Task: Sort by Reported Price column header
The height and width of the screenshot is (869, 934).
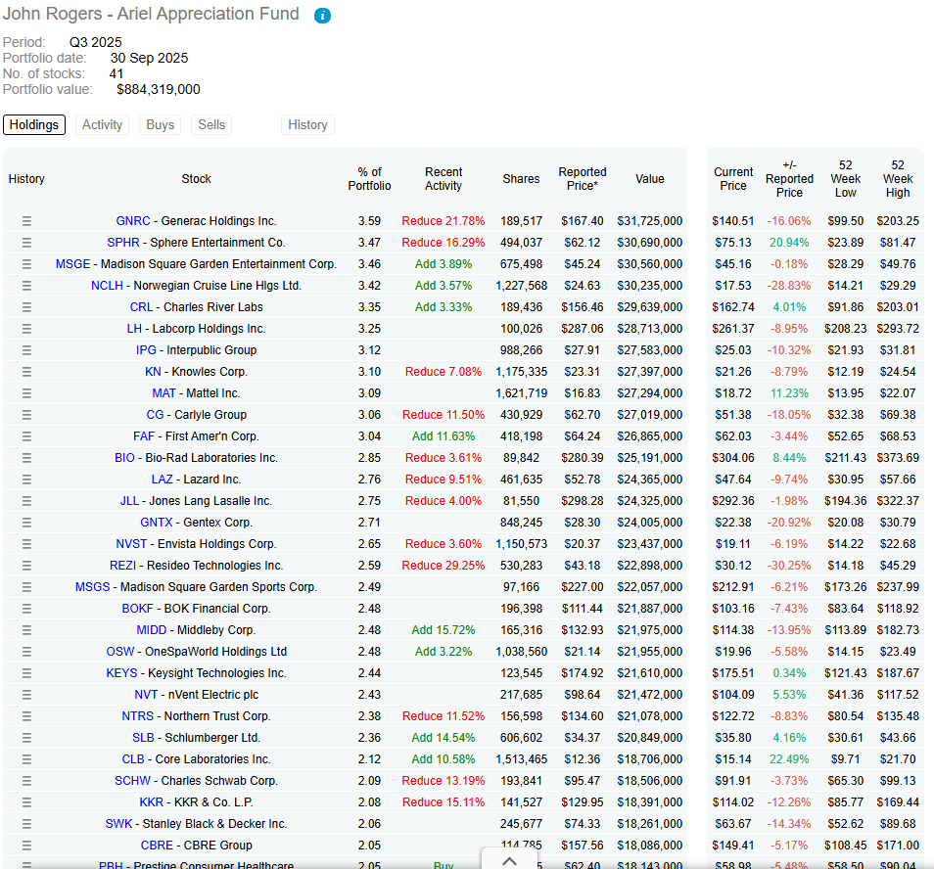Action: (x=582, y=178)
